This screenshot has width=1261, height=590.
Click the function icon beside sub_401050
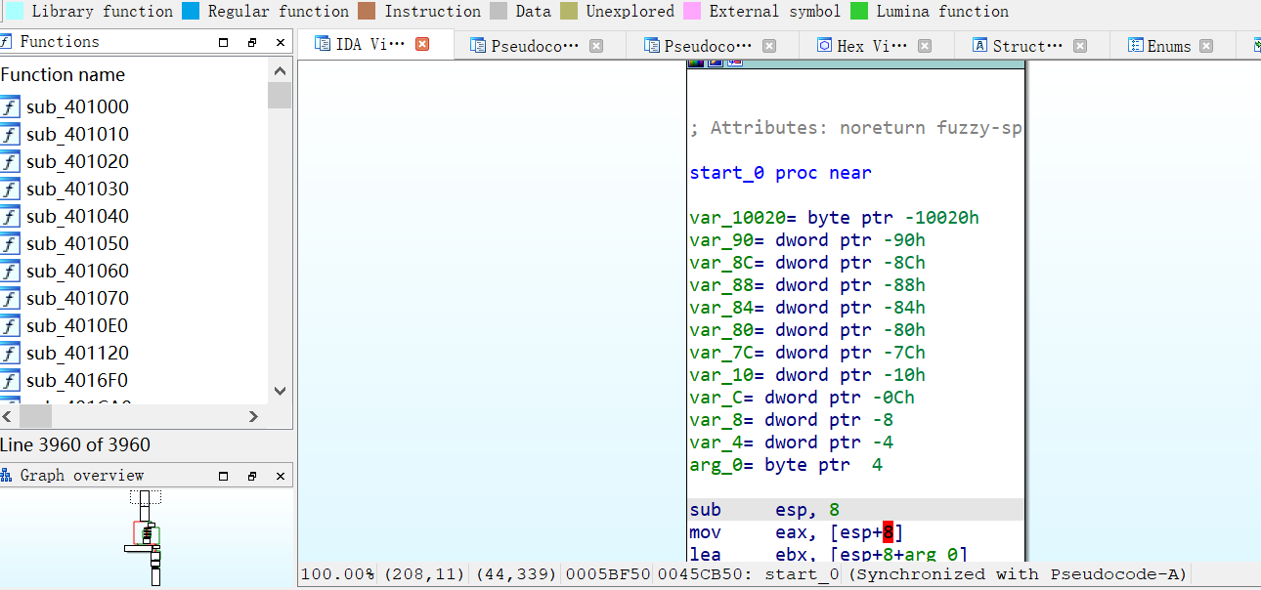(x=10, y=244)
